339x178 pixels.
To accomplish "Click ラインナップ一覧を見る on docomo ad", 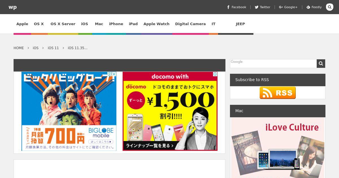I will point(150,146).
